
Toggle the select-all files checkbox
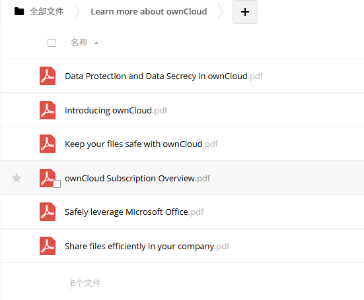(x=52, y=43)
